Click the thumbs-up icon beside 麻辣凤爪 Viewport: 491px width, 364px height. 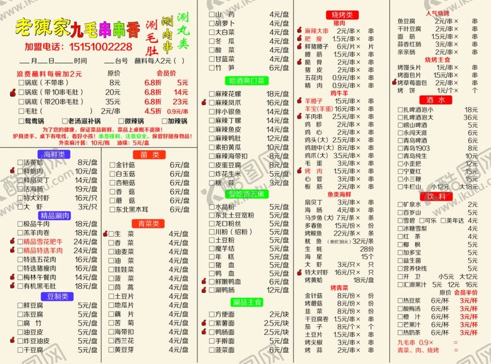tap(204, 102)
